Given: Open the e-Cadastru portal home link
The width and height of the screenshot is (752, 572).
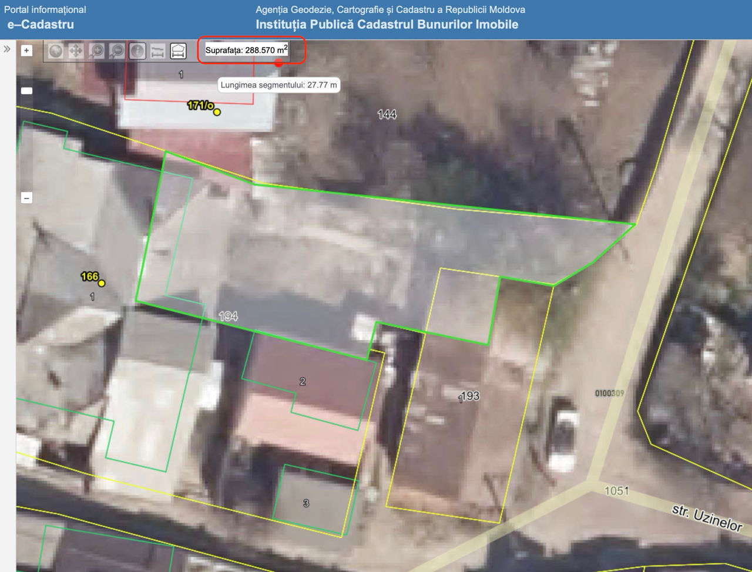Looking at the screenshot, I should (x=41, y=25).
